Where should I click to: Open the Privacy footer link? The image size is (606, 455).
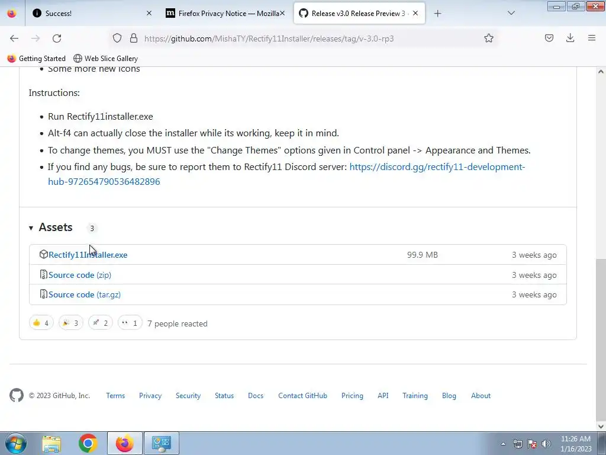(x=150, y=396)
